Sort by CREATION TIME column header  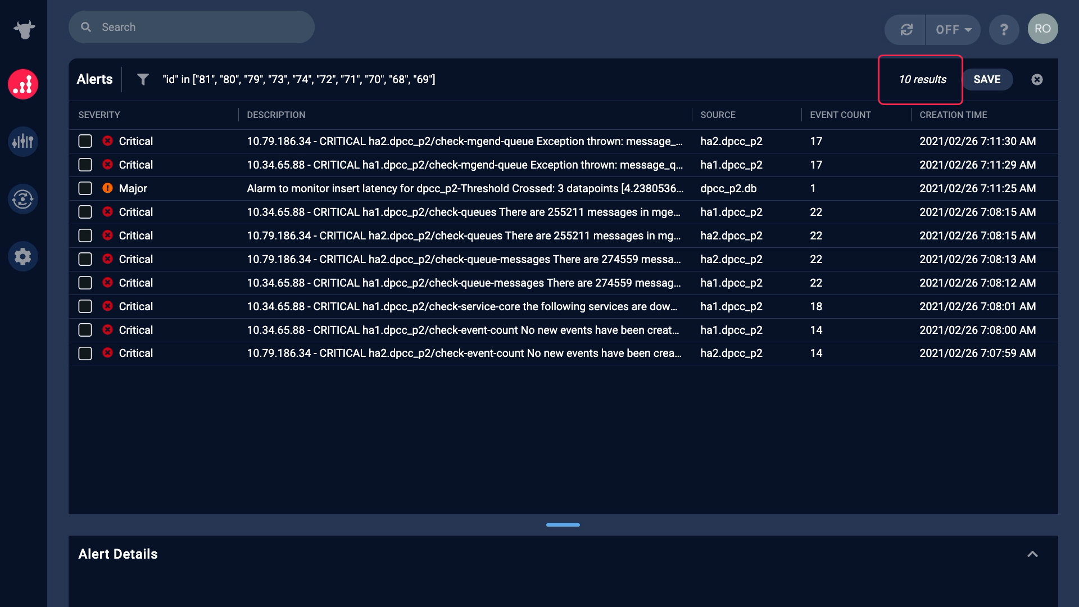(x=953, y=115)
